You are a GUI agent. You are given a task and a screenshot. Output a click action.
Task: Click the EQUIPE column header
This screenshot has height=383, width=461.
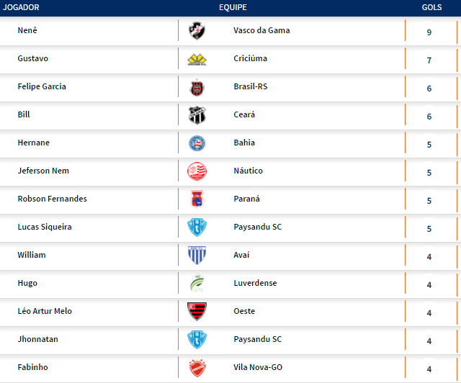pos(233,7)
